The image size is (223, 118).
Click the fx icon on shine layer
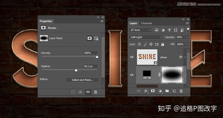click(x=181, y=57)
